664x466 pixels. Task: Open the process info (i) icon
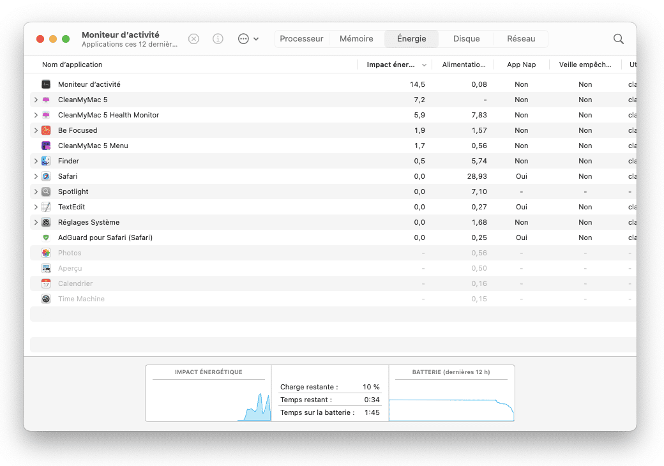coord(218,39)
